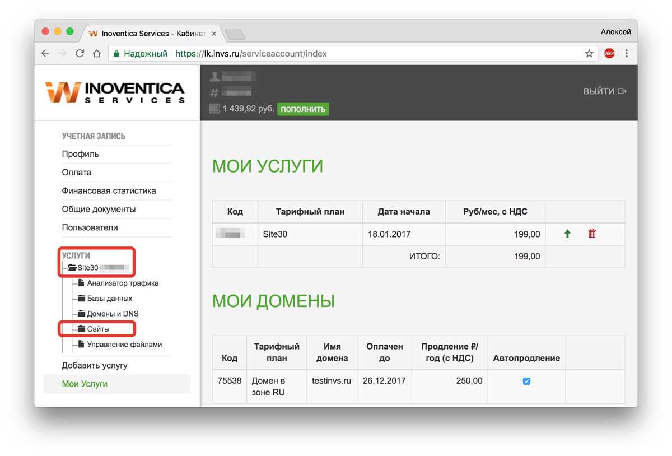Click the browser forward arrow
672x456 pixels.
pos(63,54)
